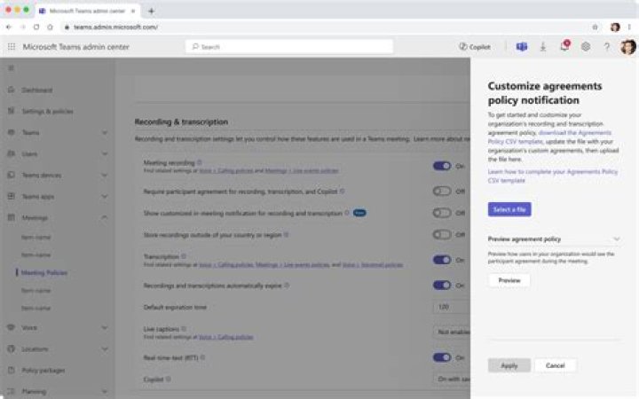
Task: Open Policy packages menu item
Action: [x=43, y=370]
